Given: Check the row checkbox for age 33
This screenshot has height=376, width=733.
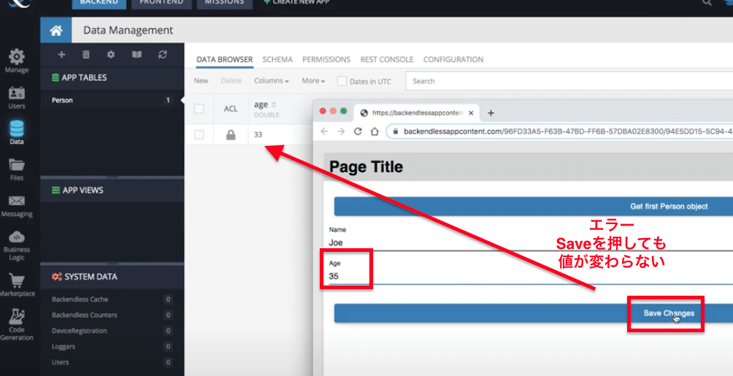Looking at the screenshot, I should tap(199, 134).
